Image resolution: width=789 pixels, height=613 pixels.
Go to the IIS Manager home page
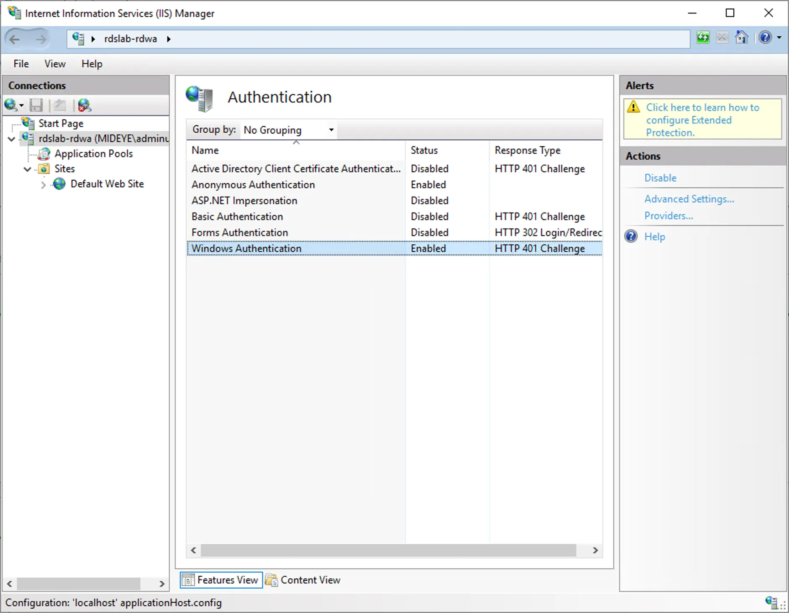(742, 38)
